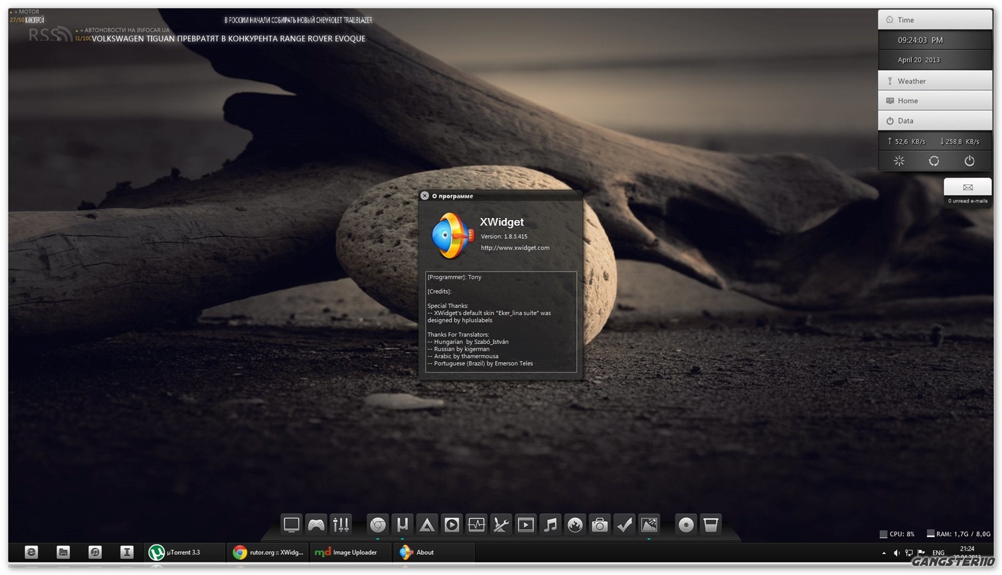Viewport: 1002px width, 575px height.
Task: Click the RAM: 1,7G / 8,0G meter
Action: 959,534
